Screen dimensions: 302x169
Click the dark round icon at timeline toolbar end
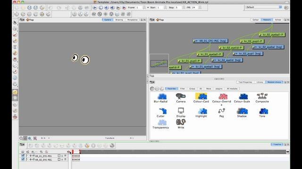coord(112,146)
